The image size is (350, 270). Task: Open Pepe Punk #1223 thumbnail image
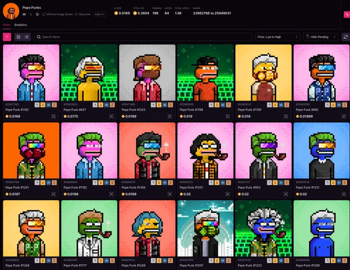tap(147, 73)
